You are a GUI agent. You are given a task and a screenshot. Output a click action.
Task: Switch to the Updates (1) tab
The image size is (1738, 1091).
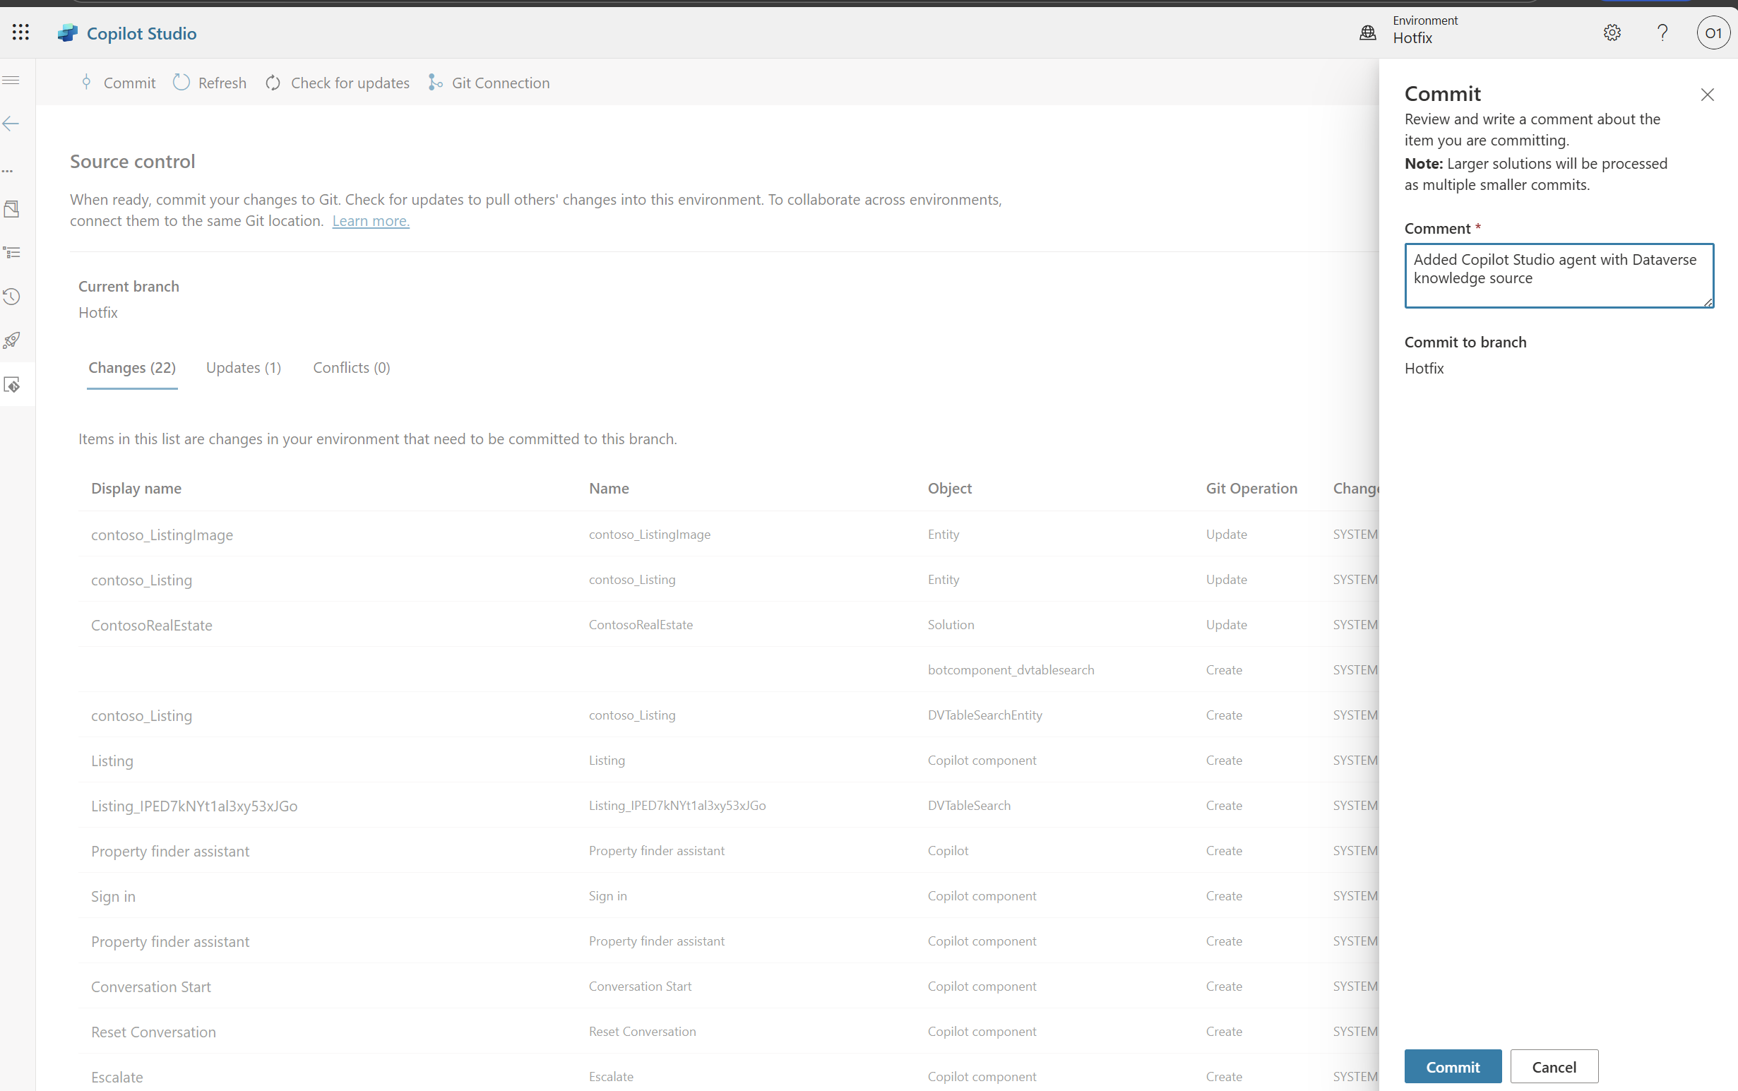[243, 368]
